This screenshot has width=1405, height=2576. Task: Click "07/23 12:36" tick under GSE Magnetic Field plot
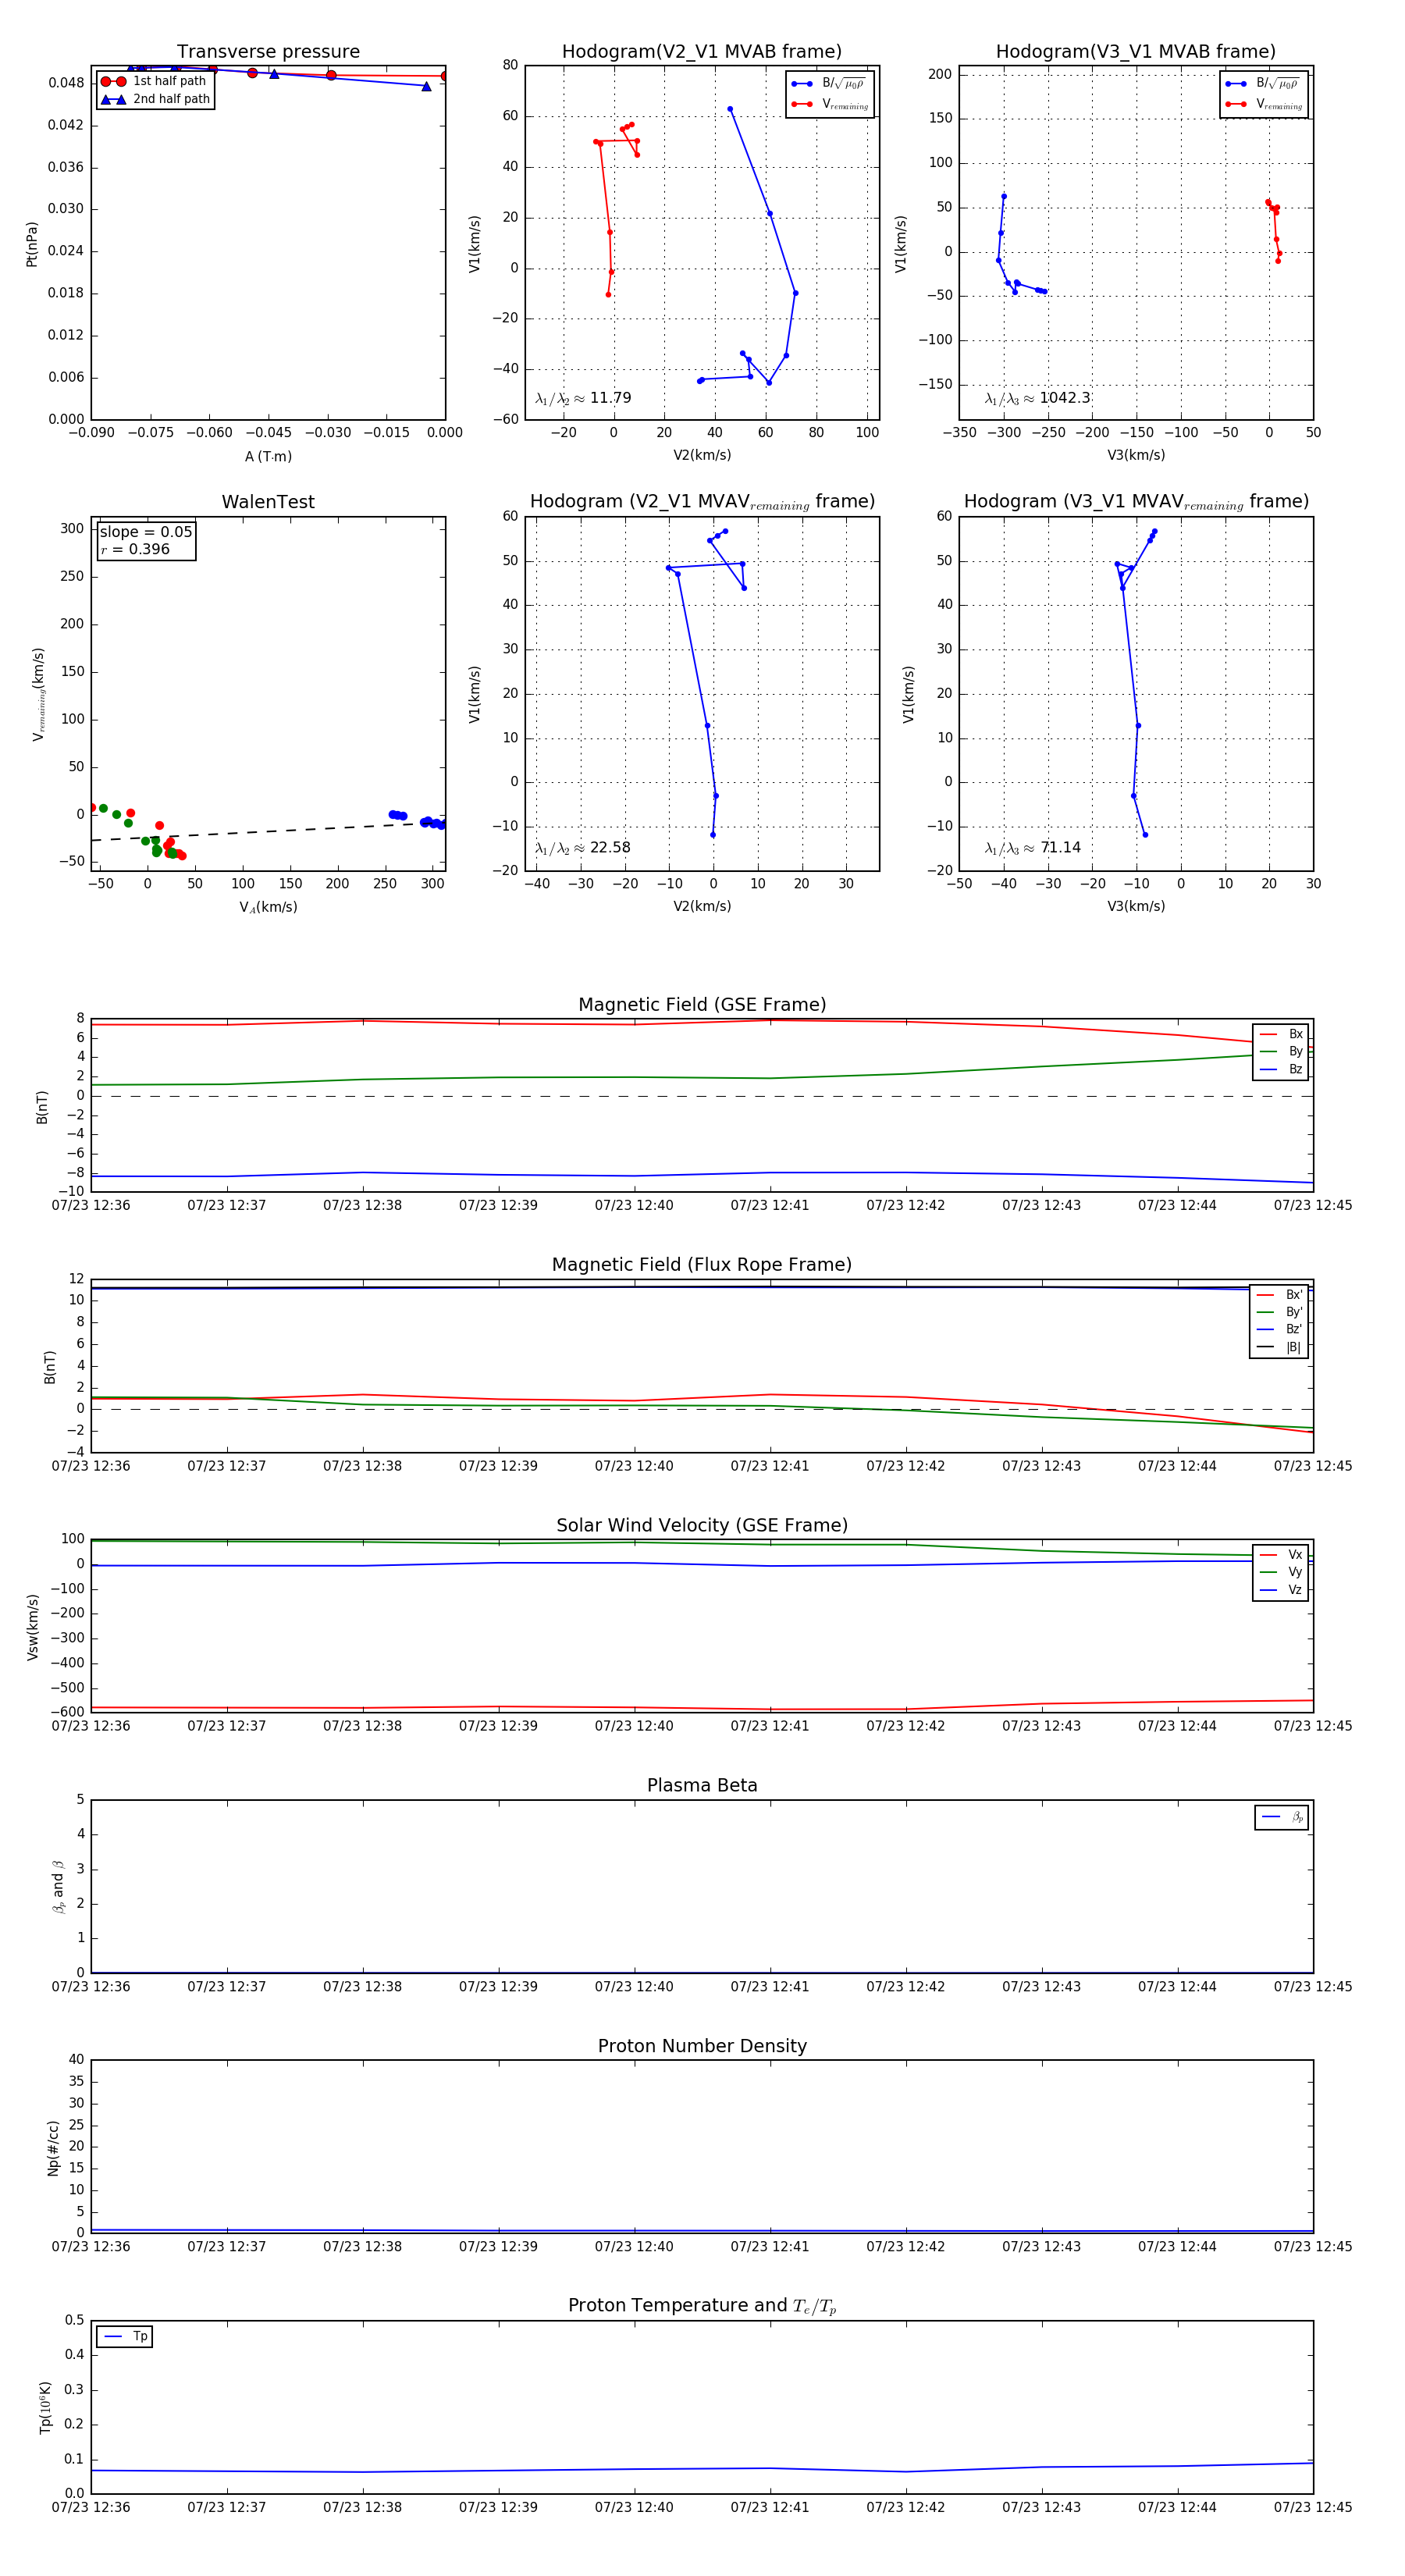[x=91, y=1205]
